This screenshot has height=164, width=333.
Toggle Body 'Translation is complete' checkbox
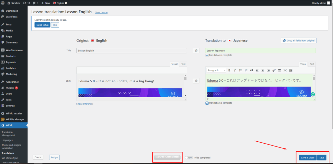(207, 103)
